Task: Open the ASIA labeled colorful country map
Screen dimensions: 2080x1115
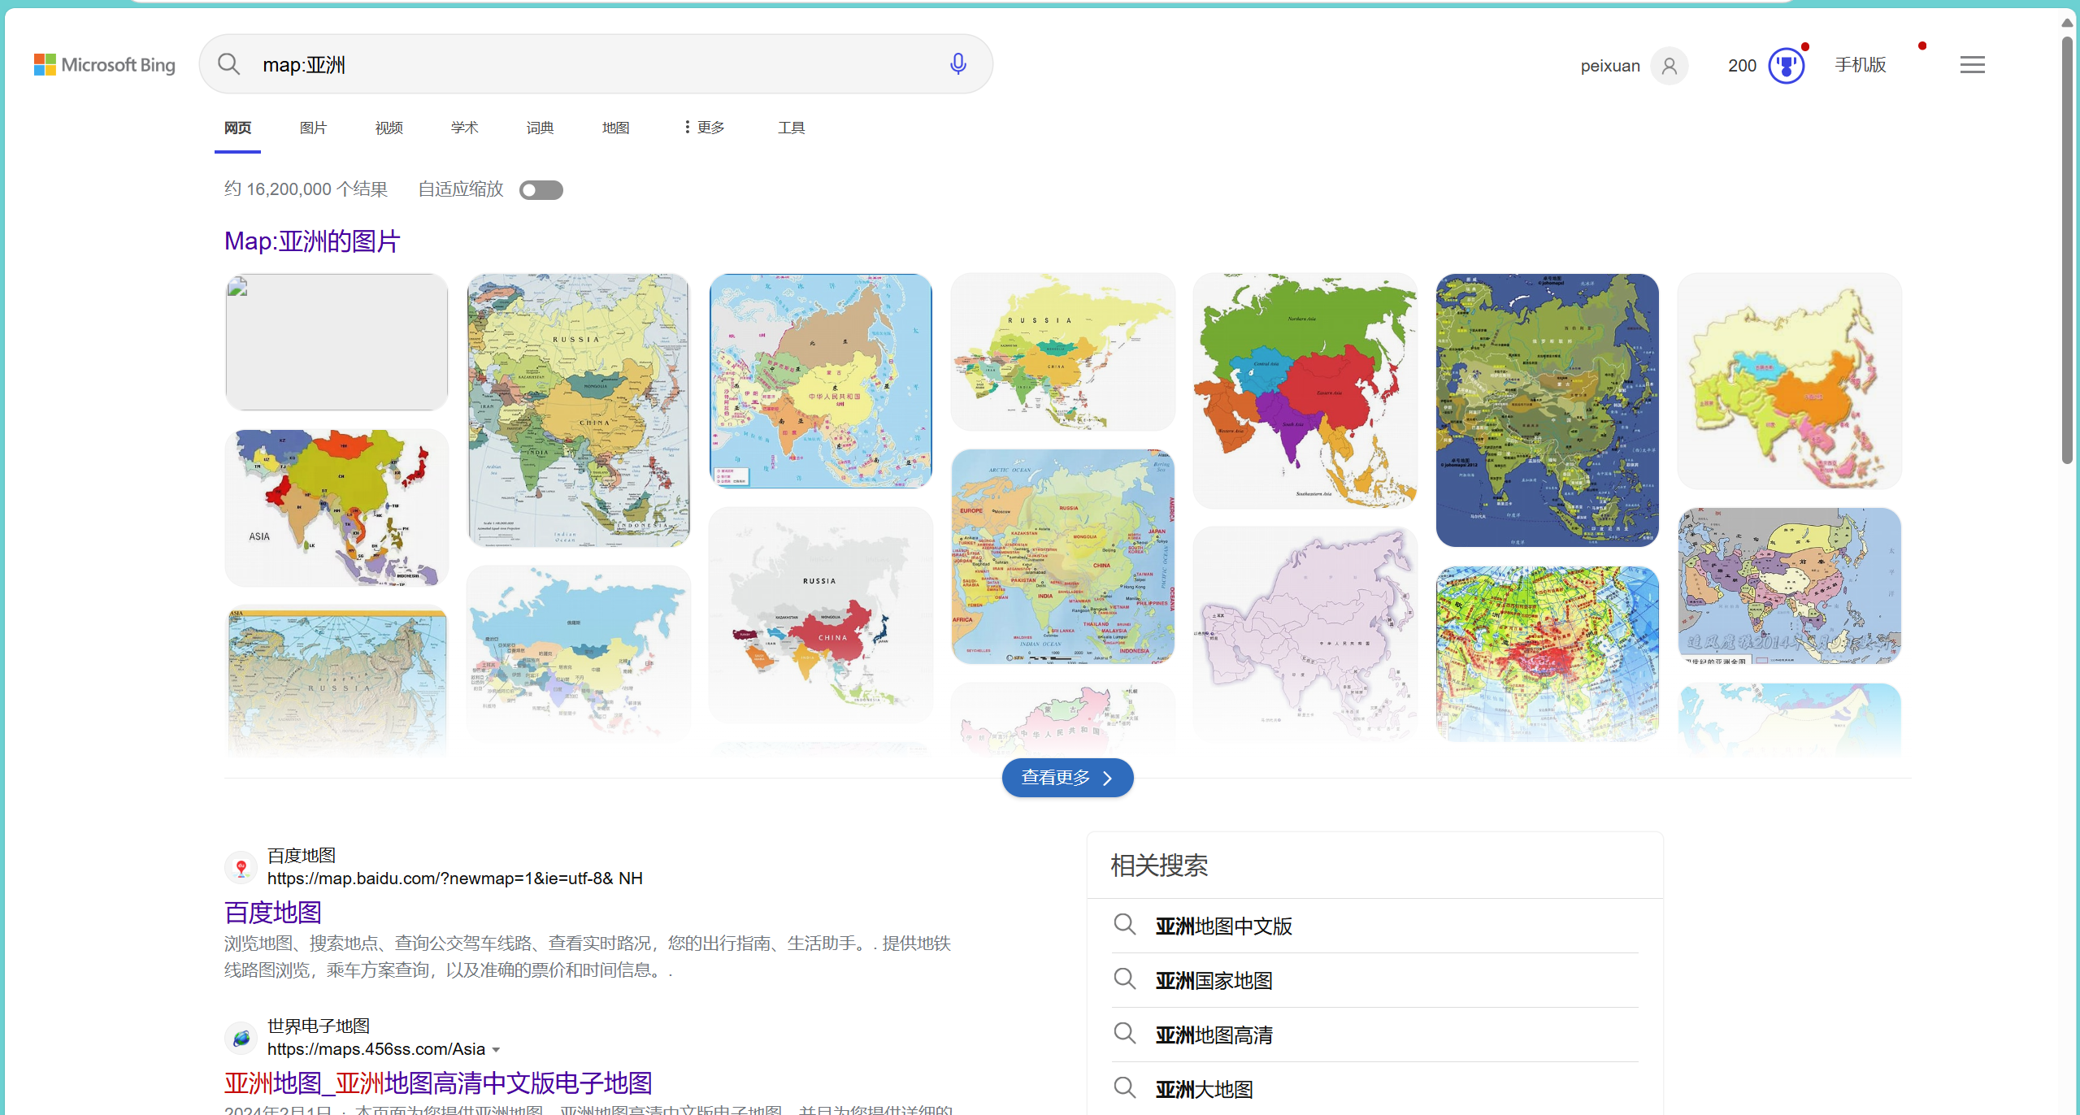Action: click(x=337, y=508)
